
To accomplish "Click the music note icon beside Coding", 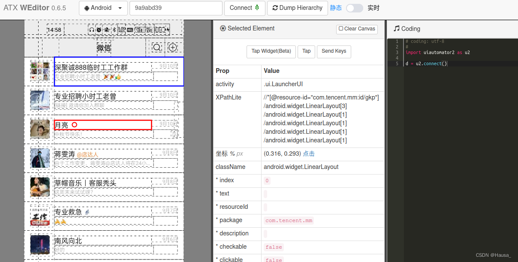I will pos(396,28).
